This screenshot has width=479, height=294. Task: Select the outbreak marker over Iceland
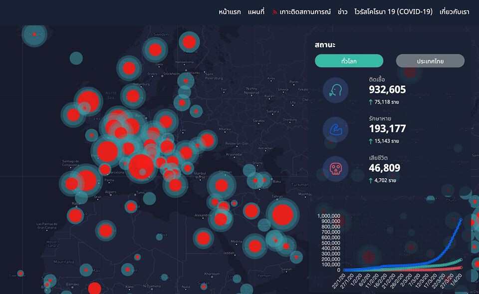coord(34,34)
